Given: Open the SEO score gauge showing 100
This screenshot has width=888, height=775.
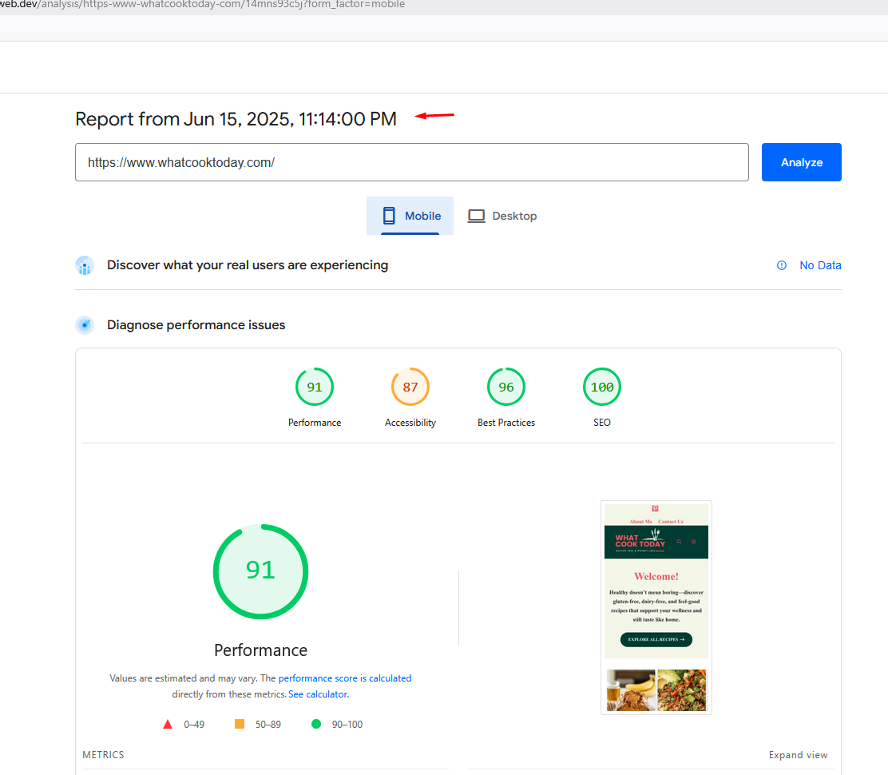Looking at the screenshot, I should point(602,387).
